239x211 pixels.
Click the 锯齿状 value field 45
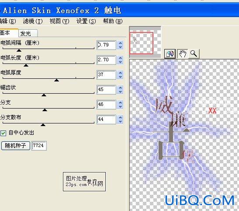click(x=106, y=90)
